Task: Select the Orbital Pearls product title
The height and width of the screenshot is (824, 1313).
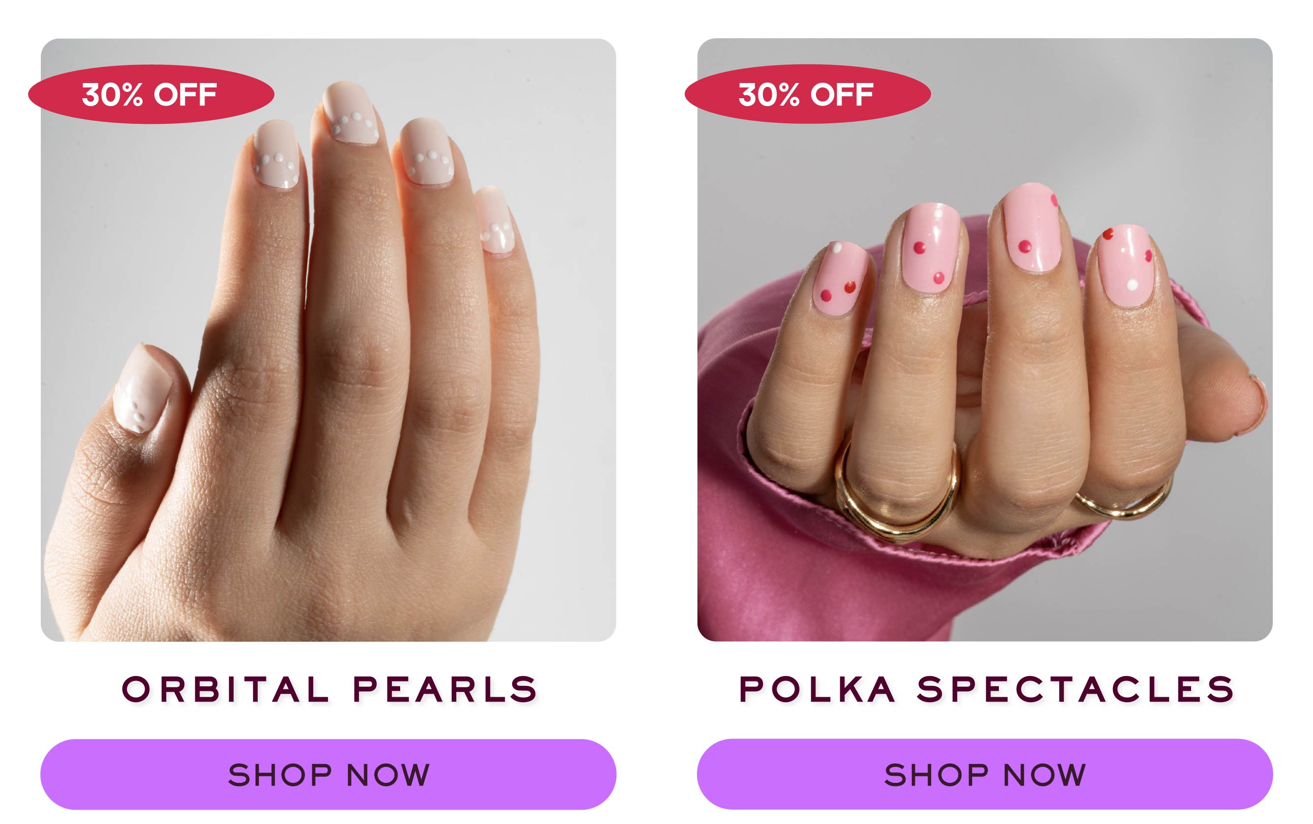Action: point(329,689)
